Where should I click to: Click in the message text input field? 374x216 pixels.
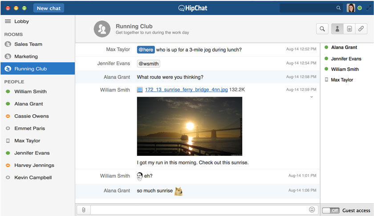[x=198, y=210]
